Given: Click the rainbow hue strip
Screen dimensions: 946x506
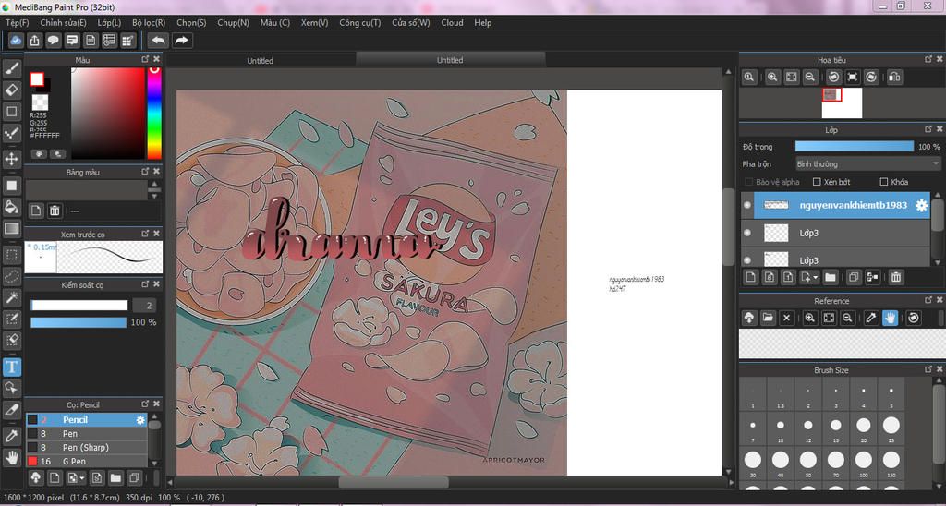Looking at the screenshot, I should (x=154, y=113).
